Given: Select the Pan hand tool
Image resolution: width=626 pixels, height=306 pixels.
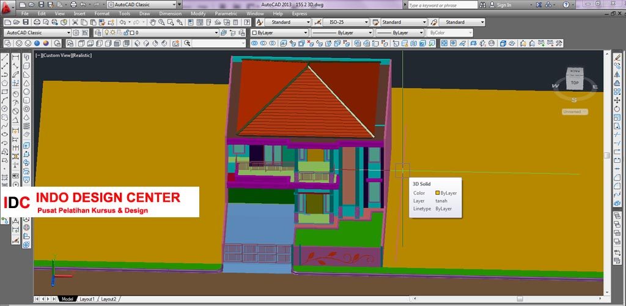Looking at the screenshot, I should click(x=153, y=23).
